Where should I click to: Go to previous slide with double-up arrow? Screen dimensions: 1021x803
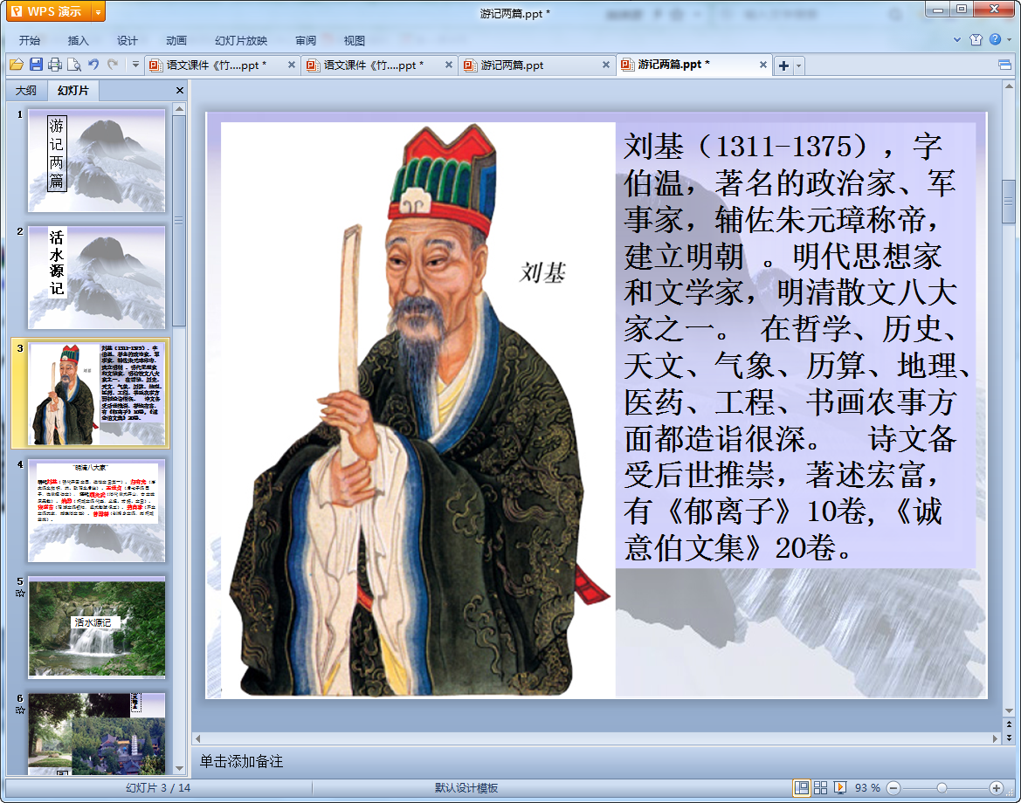point(1009,724)
